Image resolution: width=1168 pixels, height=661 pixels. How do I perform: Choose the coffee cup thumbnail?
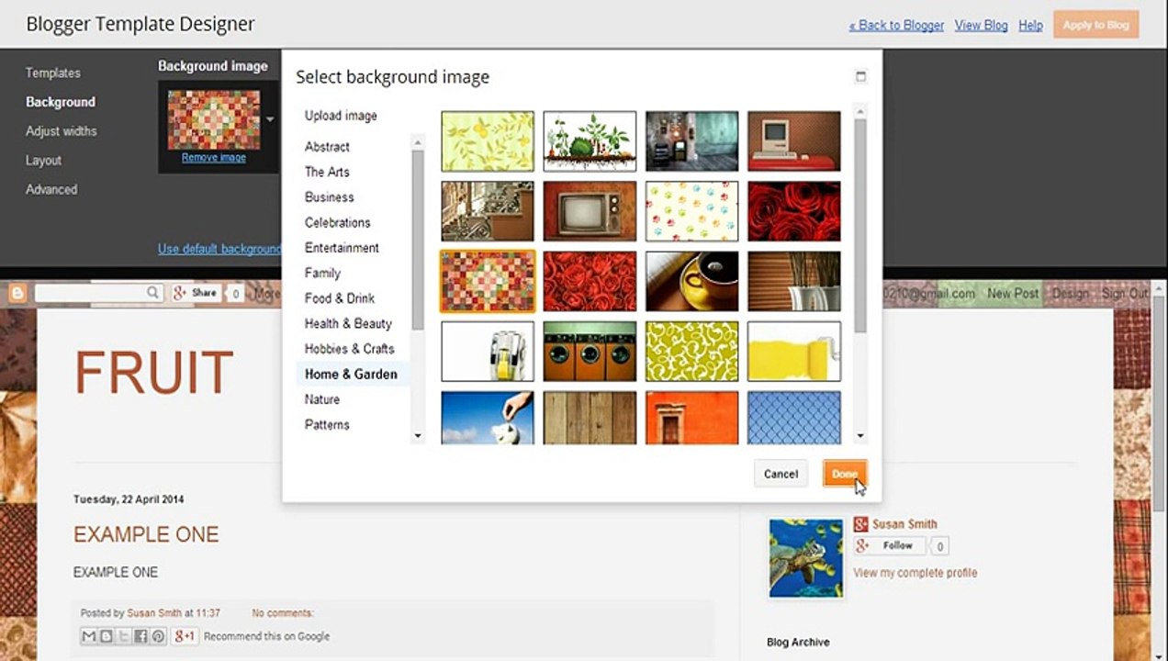692,281
